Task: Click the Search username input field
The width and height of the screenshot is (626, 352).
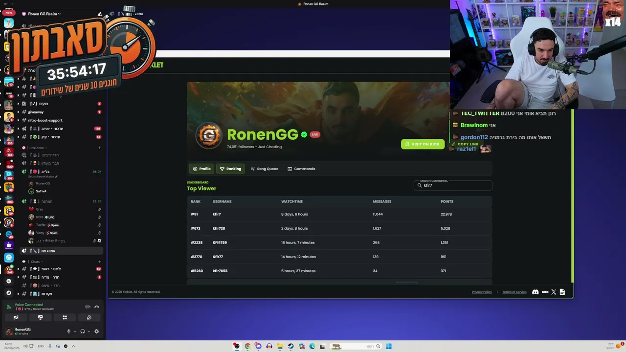Action: (x=453, y=185)
